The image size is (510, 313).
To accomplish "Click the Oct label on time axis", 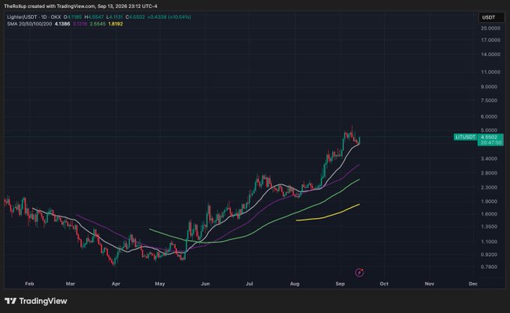I will tap(384, 284).
